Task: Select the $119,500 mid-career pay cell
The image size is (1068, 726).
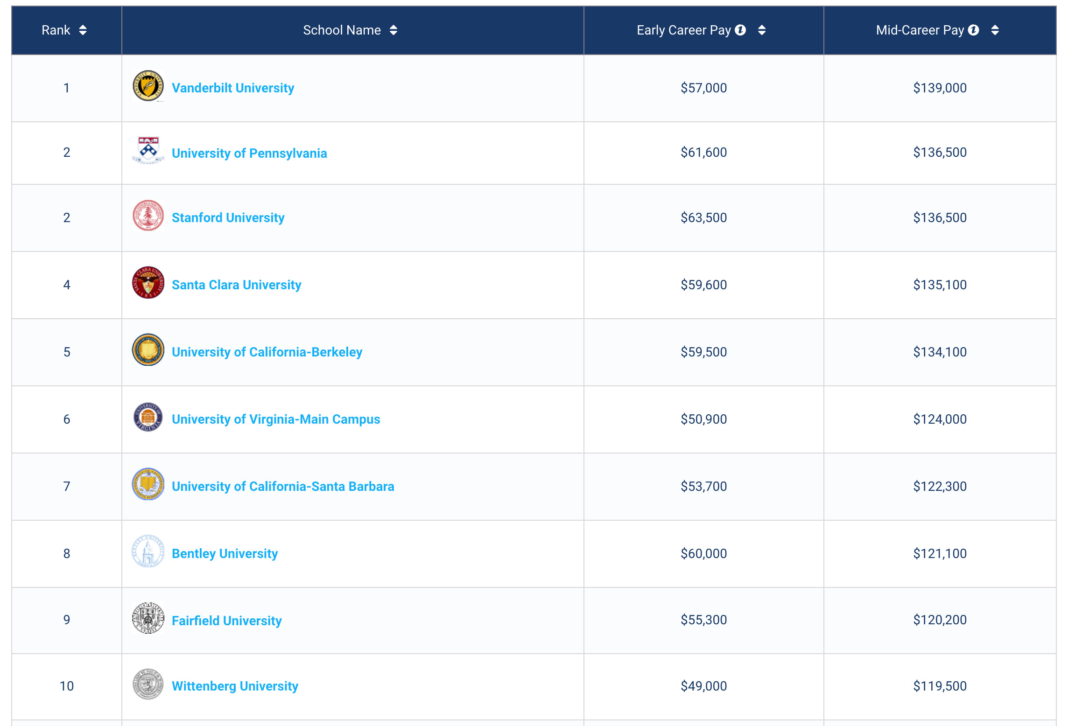Action: click(x=940, y=687)
